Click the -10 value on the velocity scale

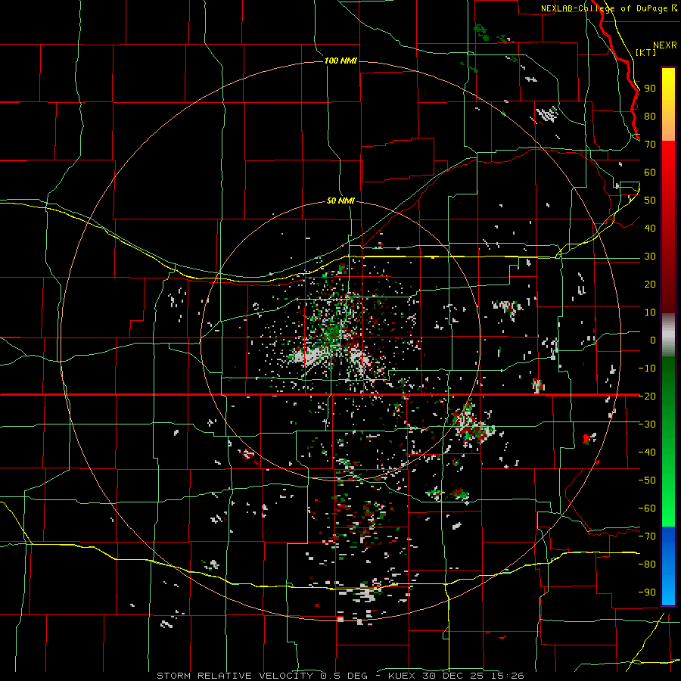coord(647,368)
